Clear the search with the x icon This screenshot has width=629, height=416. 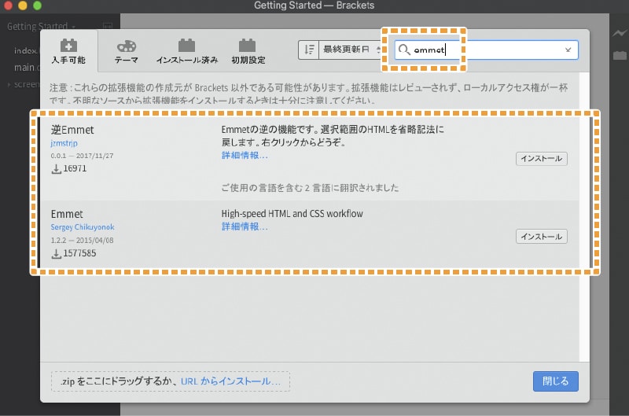(x=568, y=50)
